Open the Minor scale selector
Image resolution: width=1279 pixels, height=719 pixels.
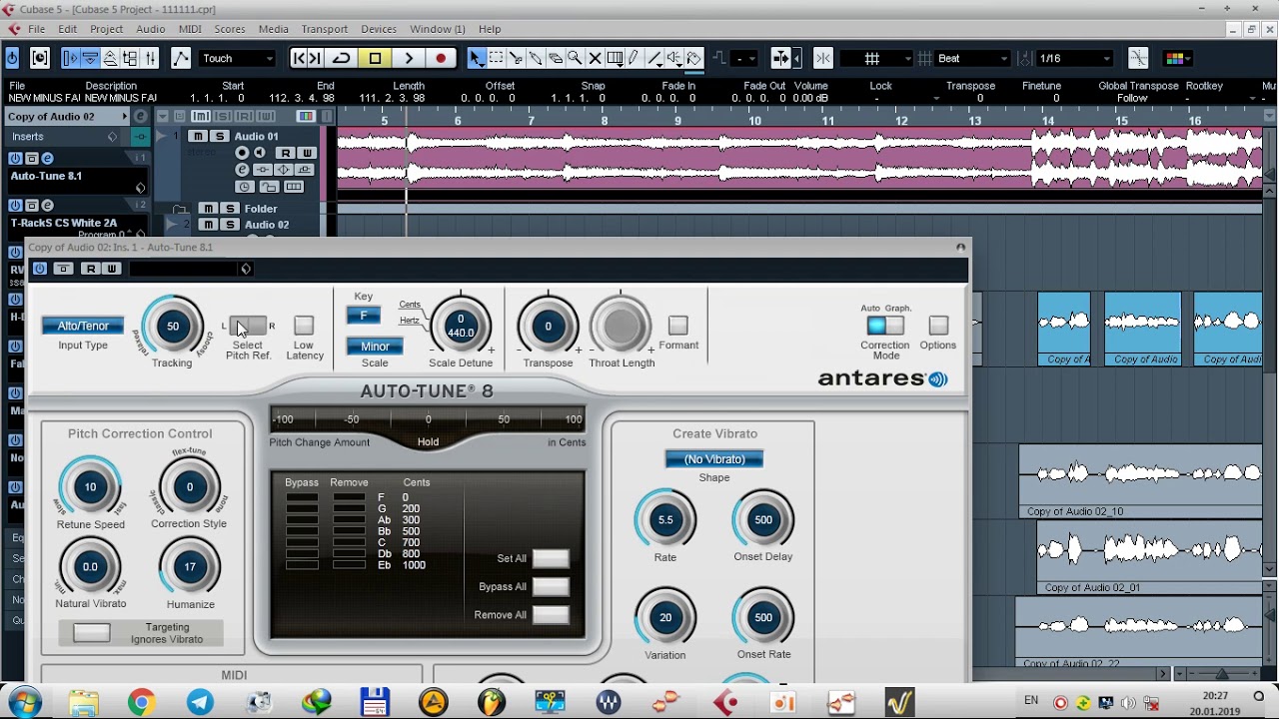tap(375, 347)
